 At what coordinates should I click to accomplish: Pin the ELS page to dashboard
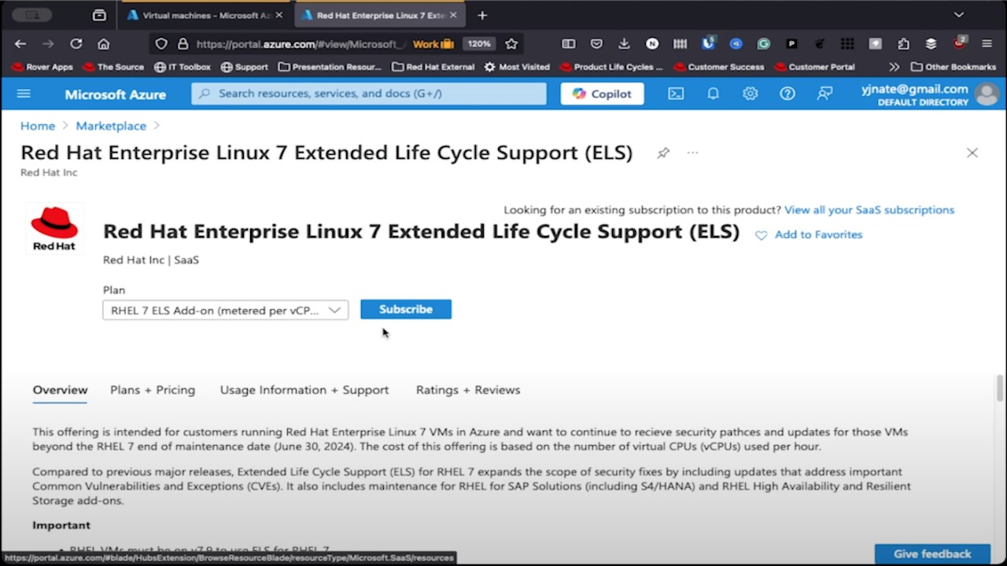click(663, 153)
